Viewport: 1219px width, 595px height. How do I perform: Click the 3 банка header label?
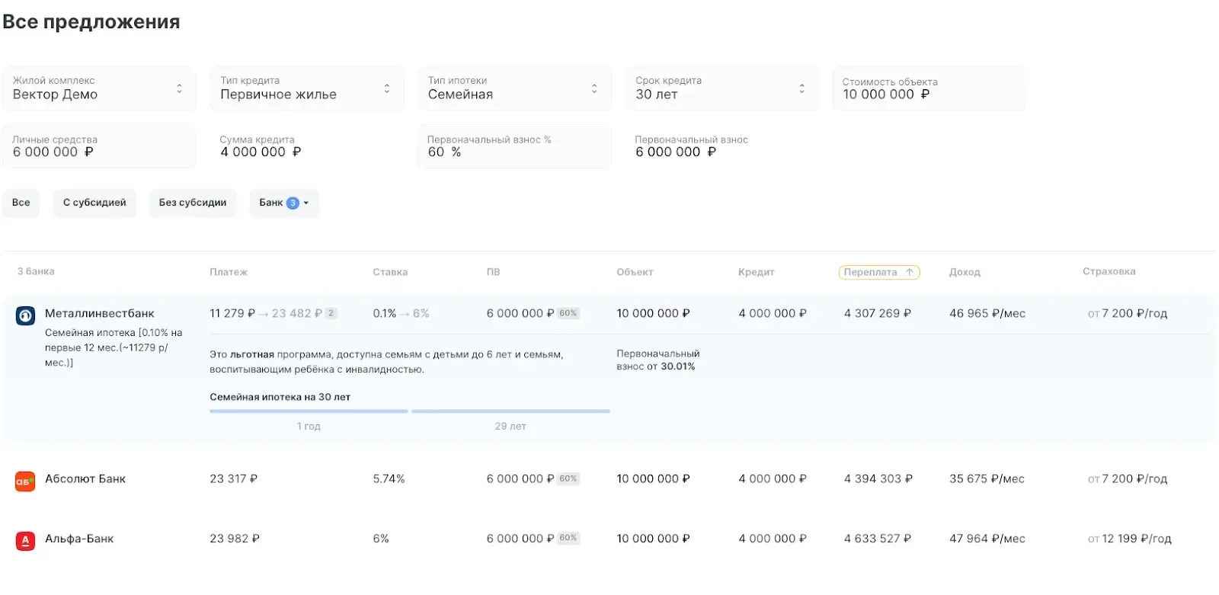pyautogui.click(x=36, y=271)
